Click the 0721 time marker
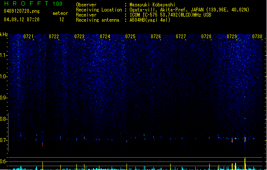The height and width of the screenshot is (170, 267). (x=28, y=37)
